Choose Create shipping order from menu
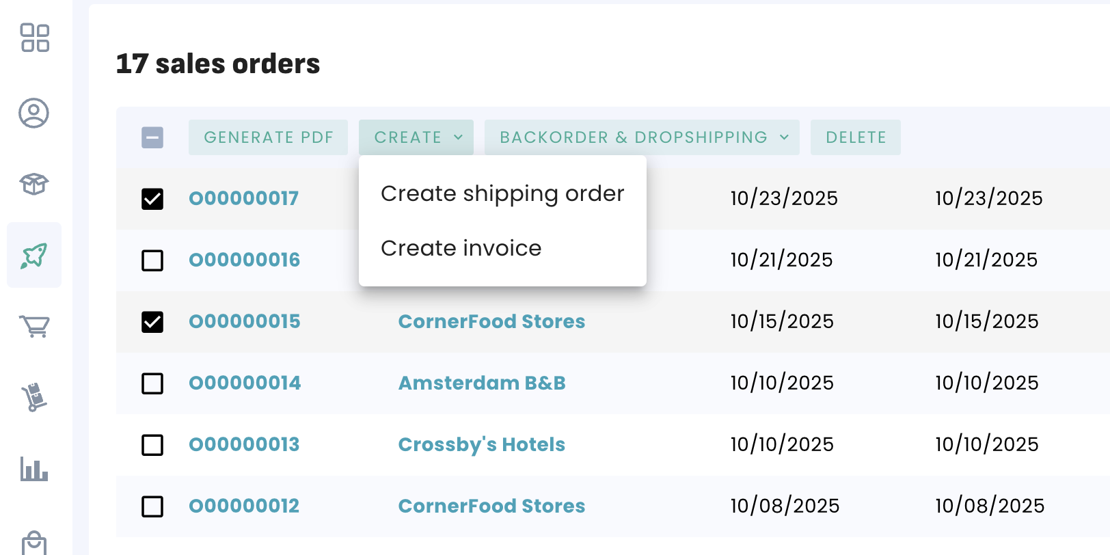This screenshot has width=1110, height=555. pyautogui.click(x=502, y=193)
